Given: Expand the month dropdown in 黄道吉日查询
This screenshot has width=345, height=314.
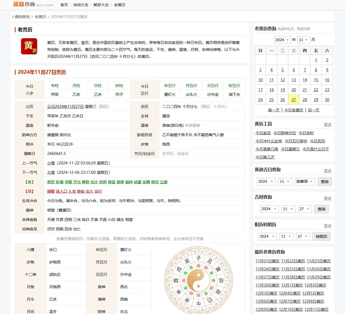Looking at the screenshot, I should [x=285, y=181].
